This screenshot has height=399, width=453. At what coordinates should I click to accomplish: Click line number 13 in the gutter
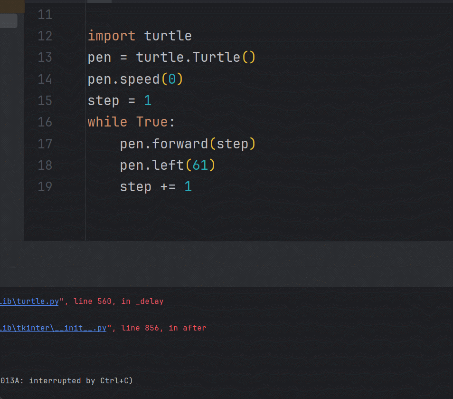(45, 57)
